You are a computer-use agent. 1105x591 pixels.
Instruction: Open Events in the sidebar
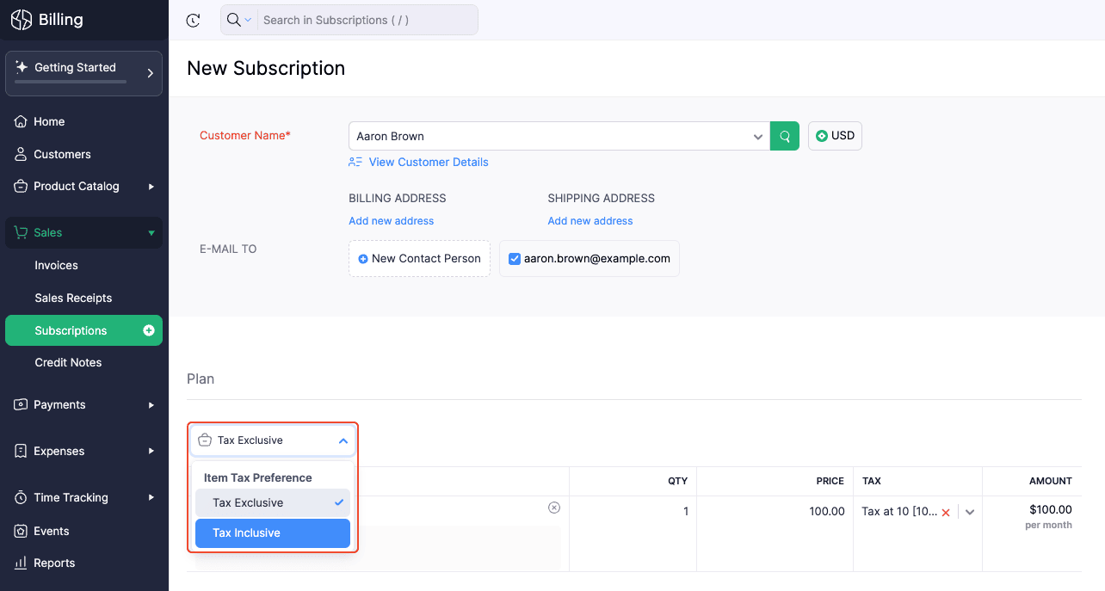click(x=51, y=531)
